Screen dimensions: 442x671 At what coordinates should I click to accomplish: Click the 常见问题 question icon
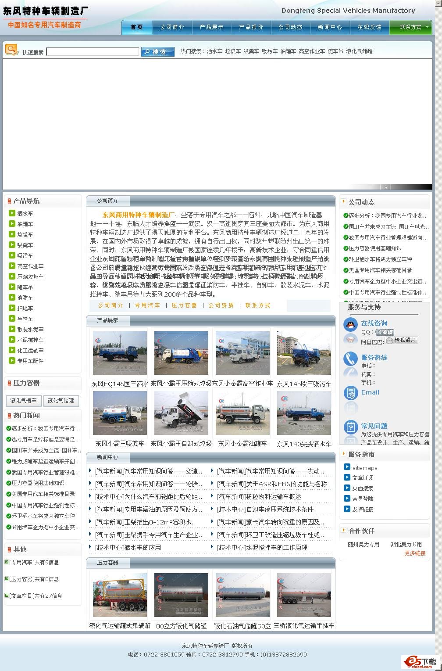point(350,427)
